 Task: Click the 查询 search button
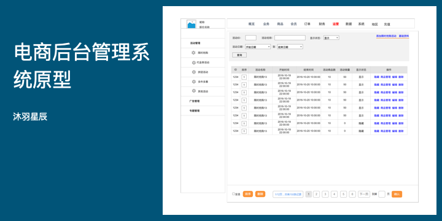239,55
